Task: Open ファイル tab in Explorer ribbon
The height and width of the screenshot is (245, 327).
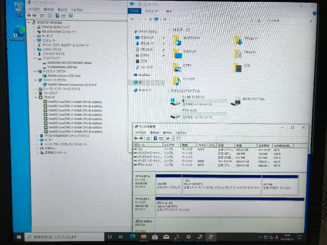Action: 134,11
